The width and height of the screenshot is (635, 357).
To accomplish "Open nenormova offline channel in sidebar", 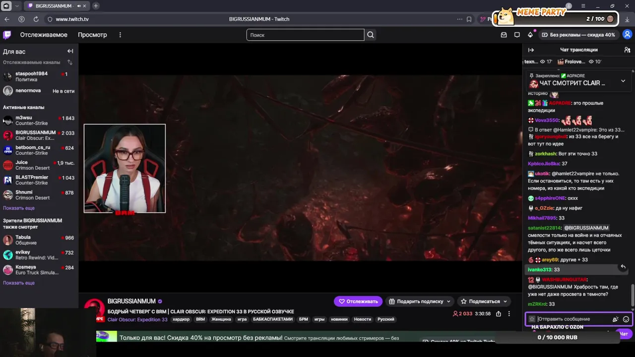I will click(39, 91).
